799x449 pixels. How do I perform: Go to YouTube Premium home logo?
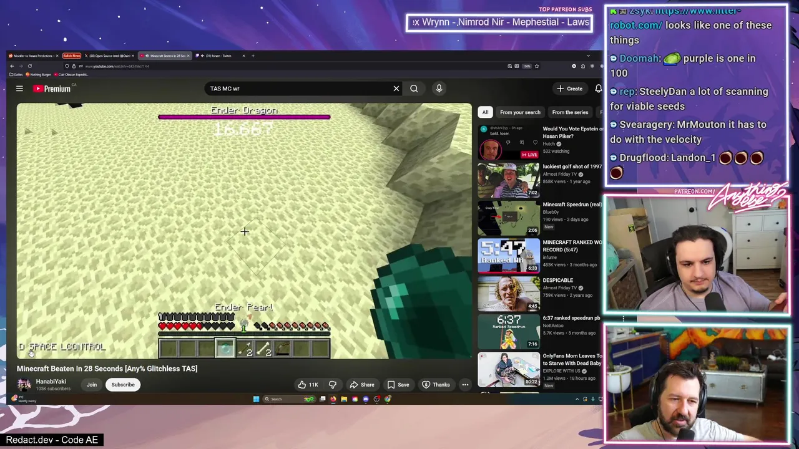[x=52, y=89]
